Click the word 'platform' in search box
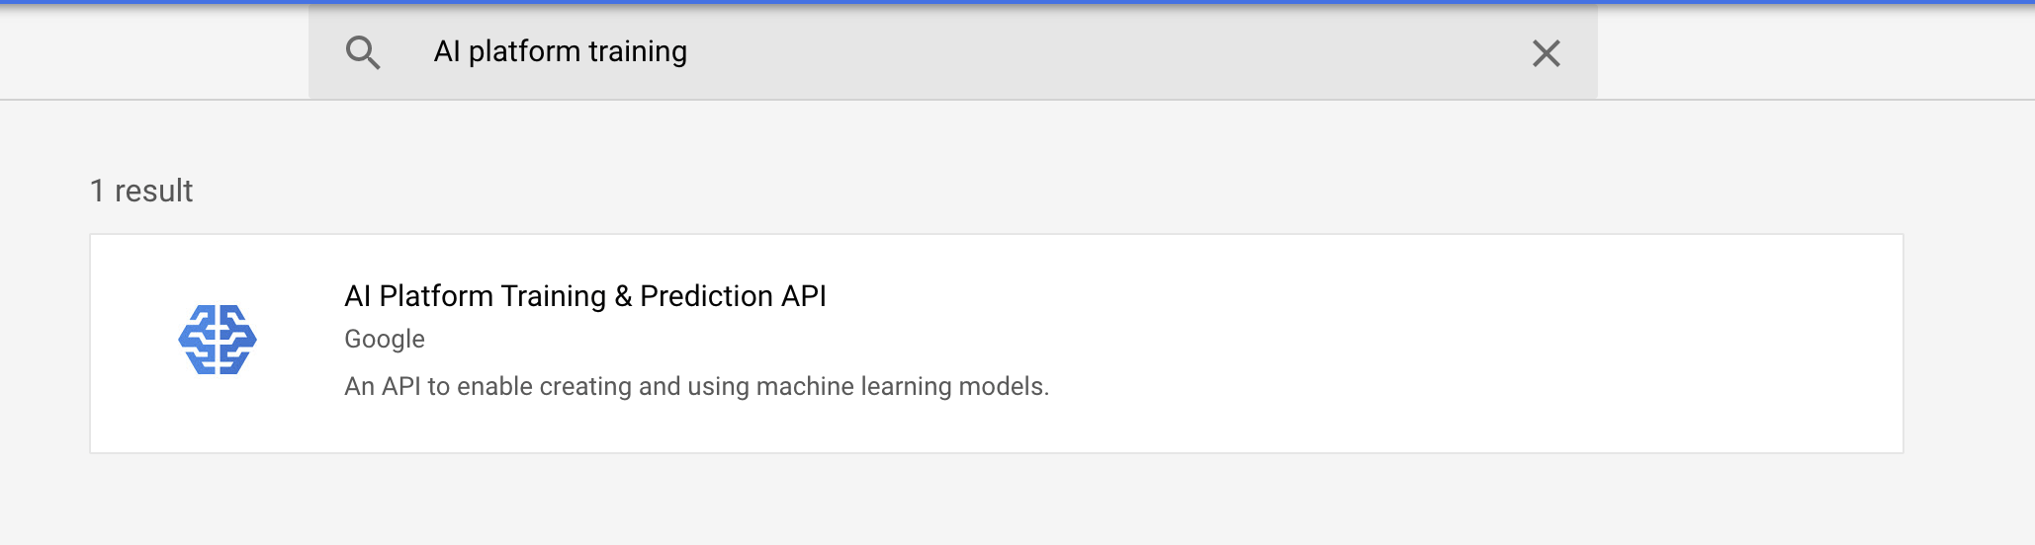Image resolution: width=2035 pixels, height=545 pixels. (524, 51)
